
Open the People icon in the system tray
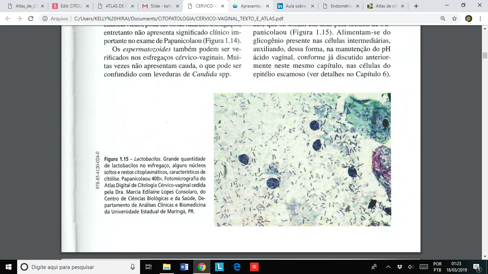tap(374, 267)
